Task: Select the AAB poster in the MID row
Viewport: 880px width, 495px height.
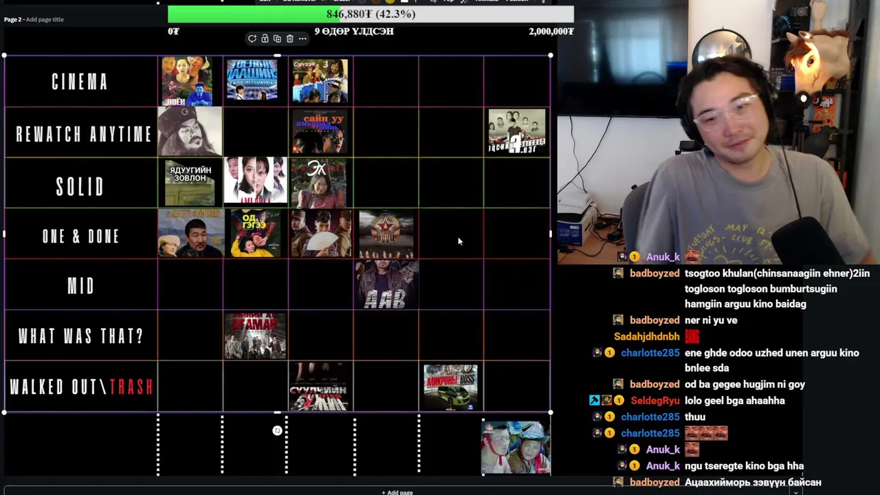Action: click(386, 285)
